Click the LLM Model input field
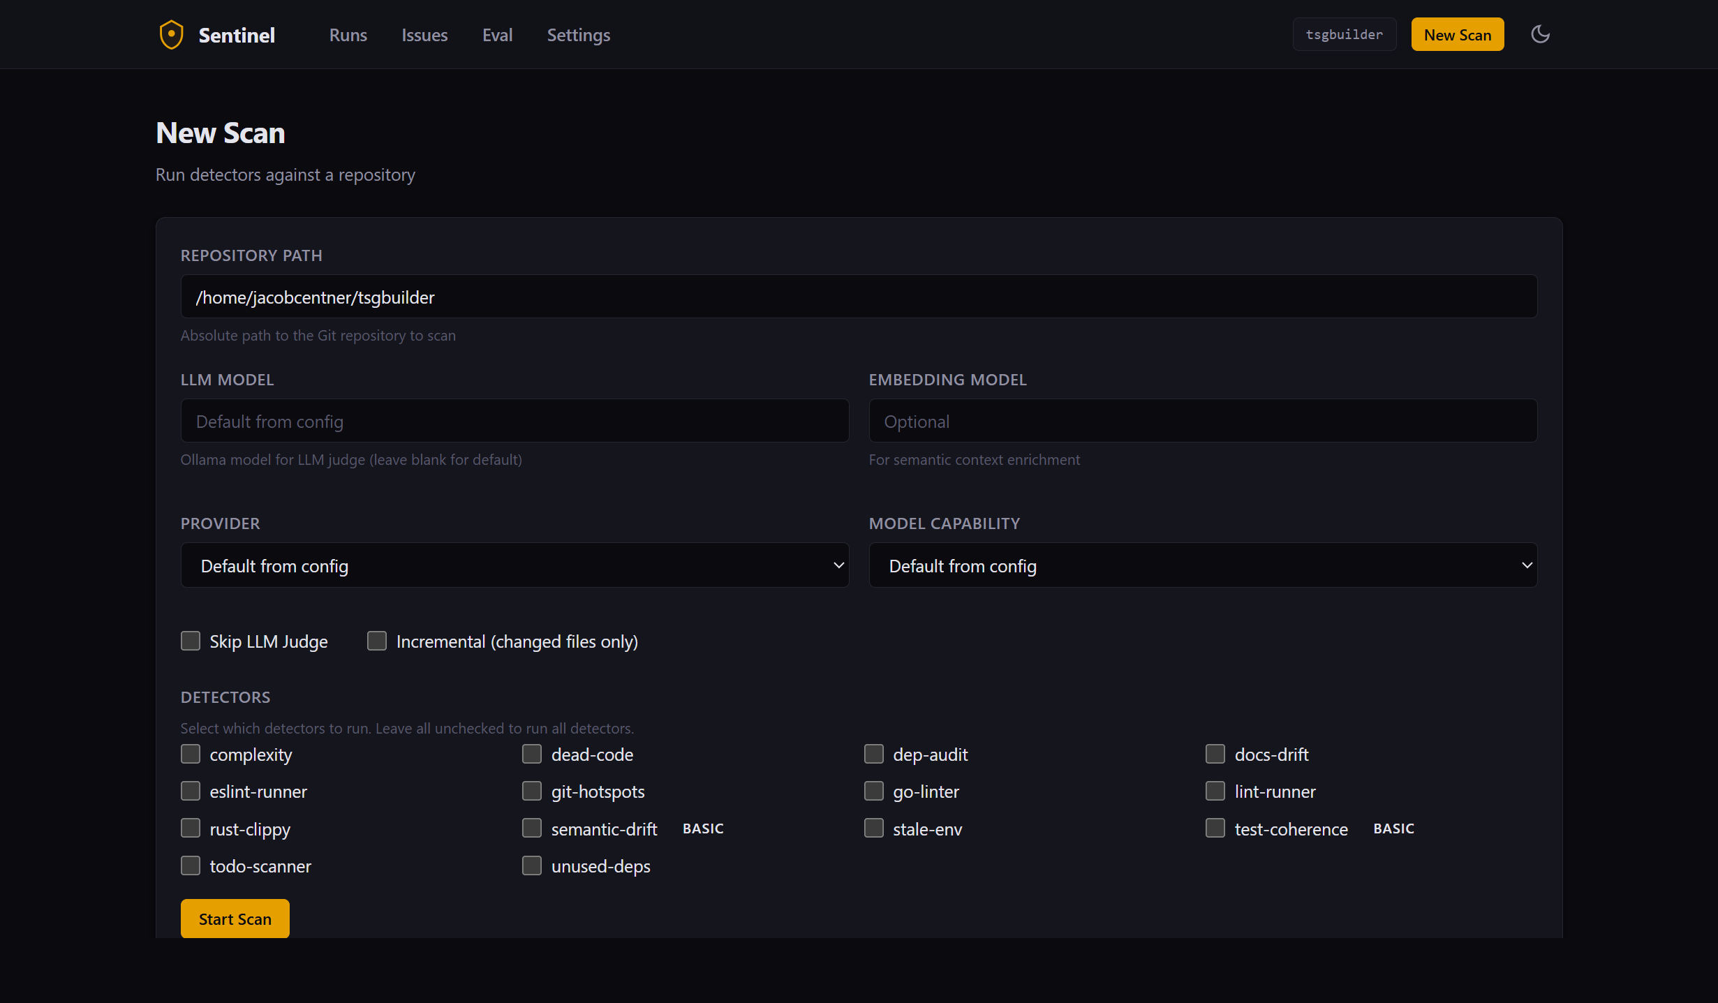The height and width of the screenshot is (1003, 1718). click(x=514, y=421)
